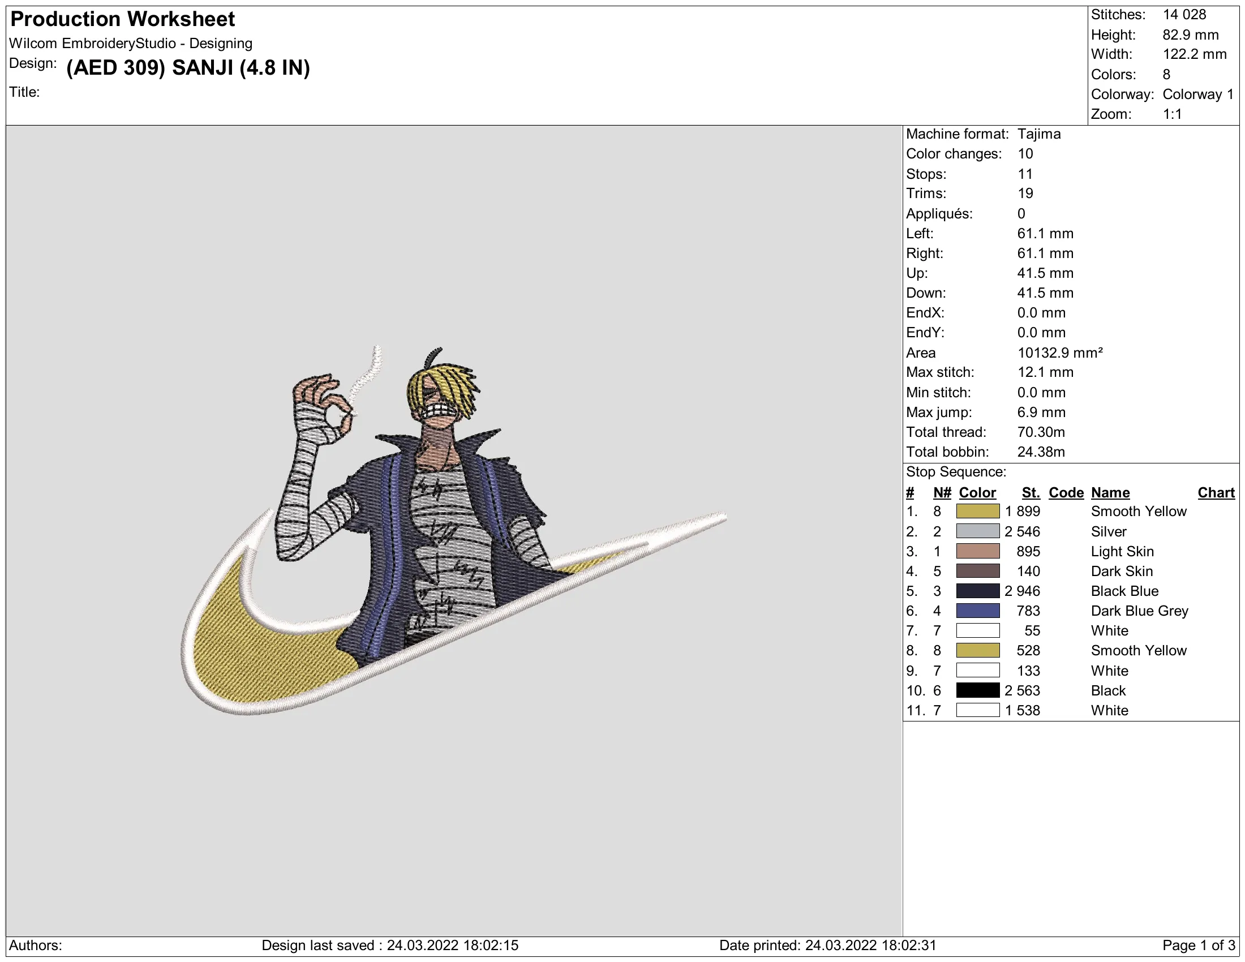
Task: Click the 'Down:' label
Action: [x=926, y=294]
